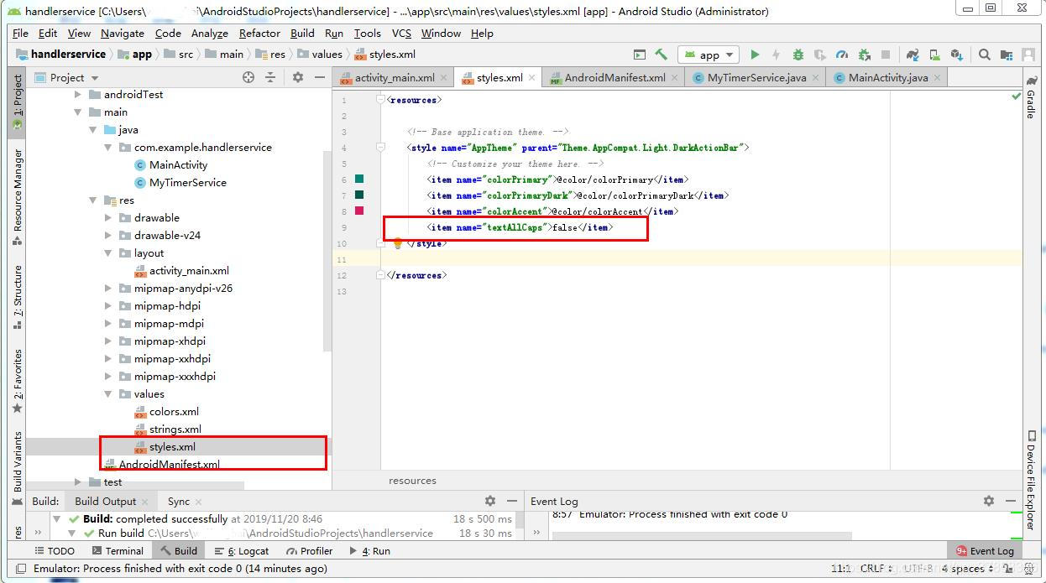Sync project with Gradle files icon
1046x583 pixels.
tap(913, 55)
